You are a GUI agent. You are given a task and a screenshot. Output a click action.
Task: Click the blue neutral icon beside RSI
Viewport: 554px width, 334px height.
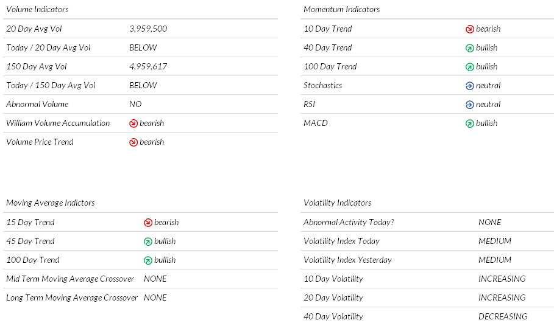[x=469, y=105]
